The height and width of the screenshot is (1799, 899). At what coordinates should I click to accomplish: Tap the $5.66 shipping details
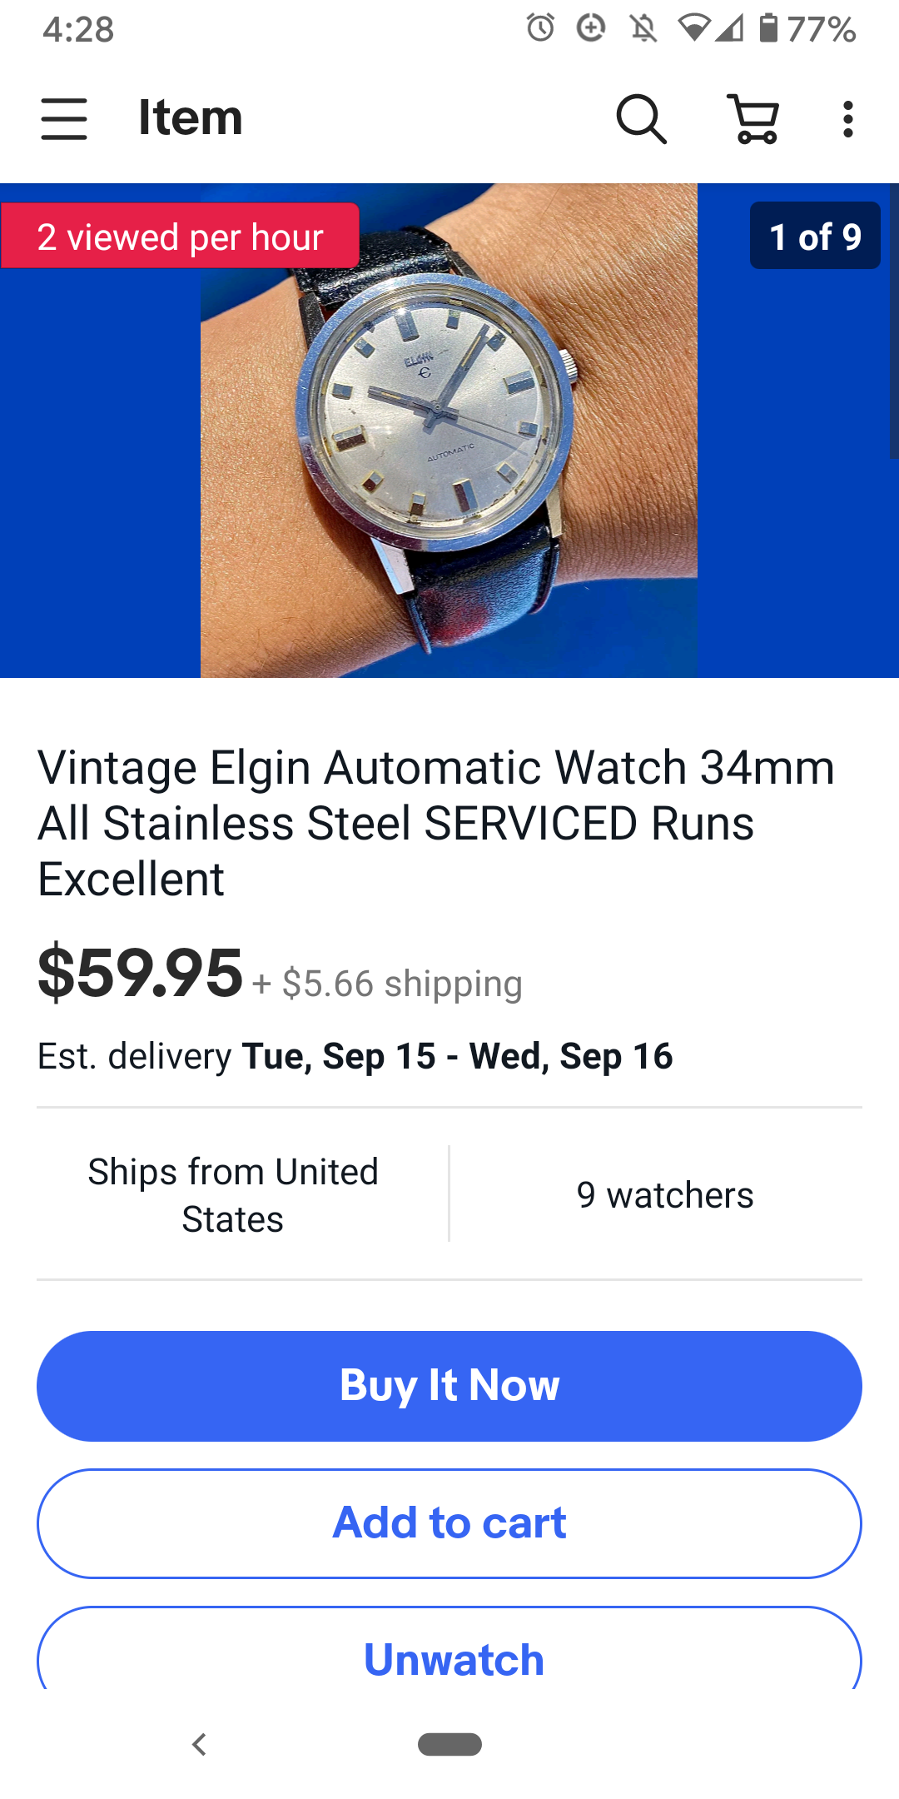tap(388, 984)
